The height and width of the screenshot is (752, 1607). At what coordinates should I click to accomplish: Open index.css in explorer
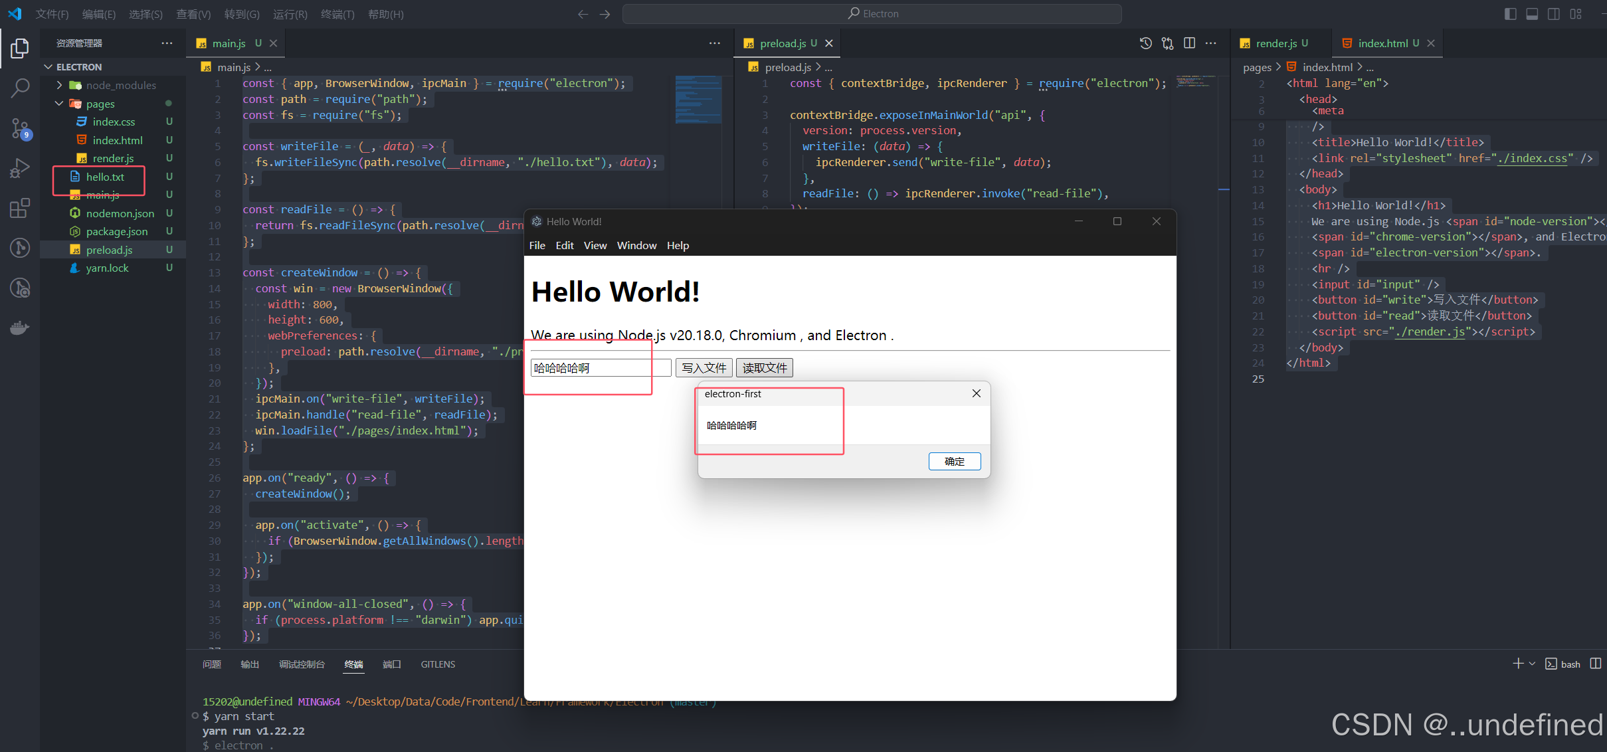[x=113, y=122]
